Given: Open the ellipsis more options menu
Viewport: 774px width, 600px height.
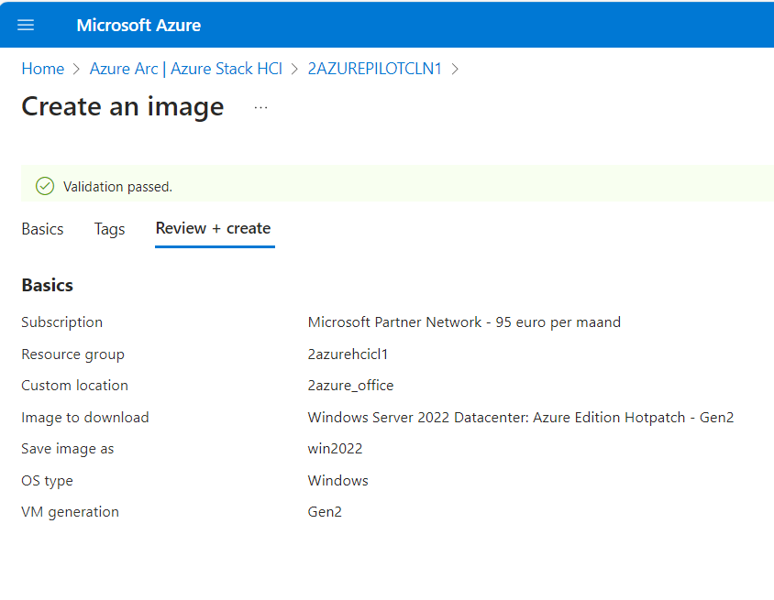Looking at the screenshot, I should [x=260, y=107].
